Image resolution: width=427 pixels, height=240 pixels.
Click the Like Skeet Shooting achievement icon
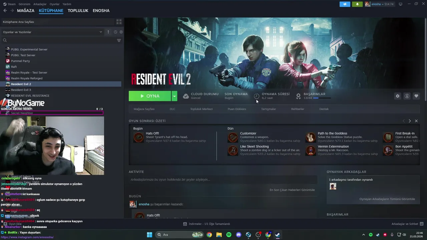(x=233, y=150)
